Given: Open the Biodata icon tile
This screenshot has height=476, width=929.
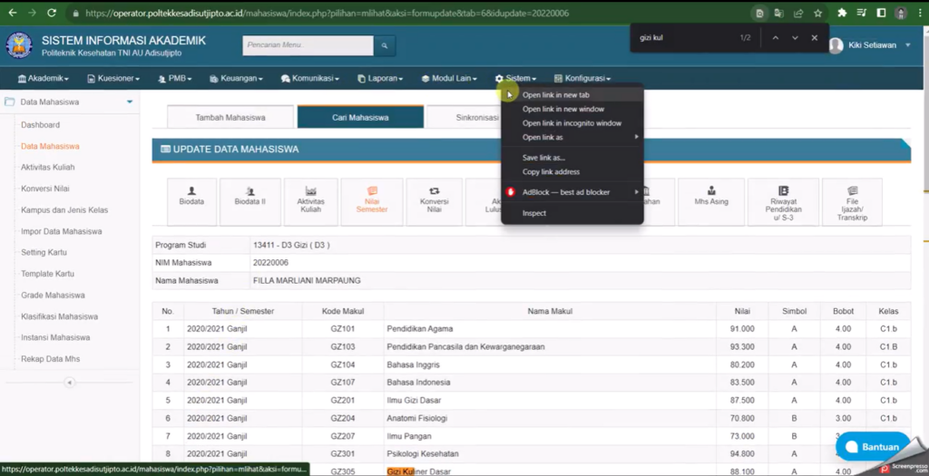Looking at the screenshot, I should point(191,201).
